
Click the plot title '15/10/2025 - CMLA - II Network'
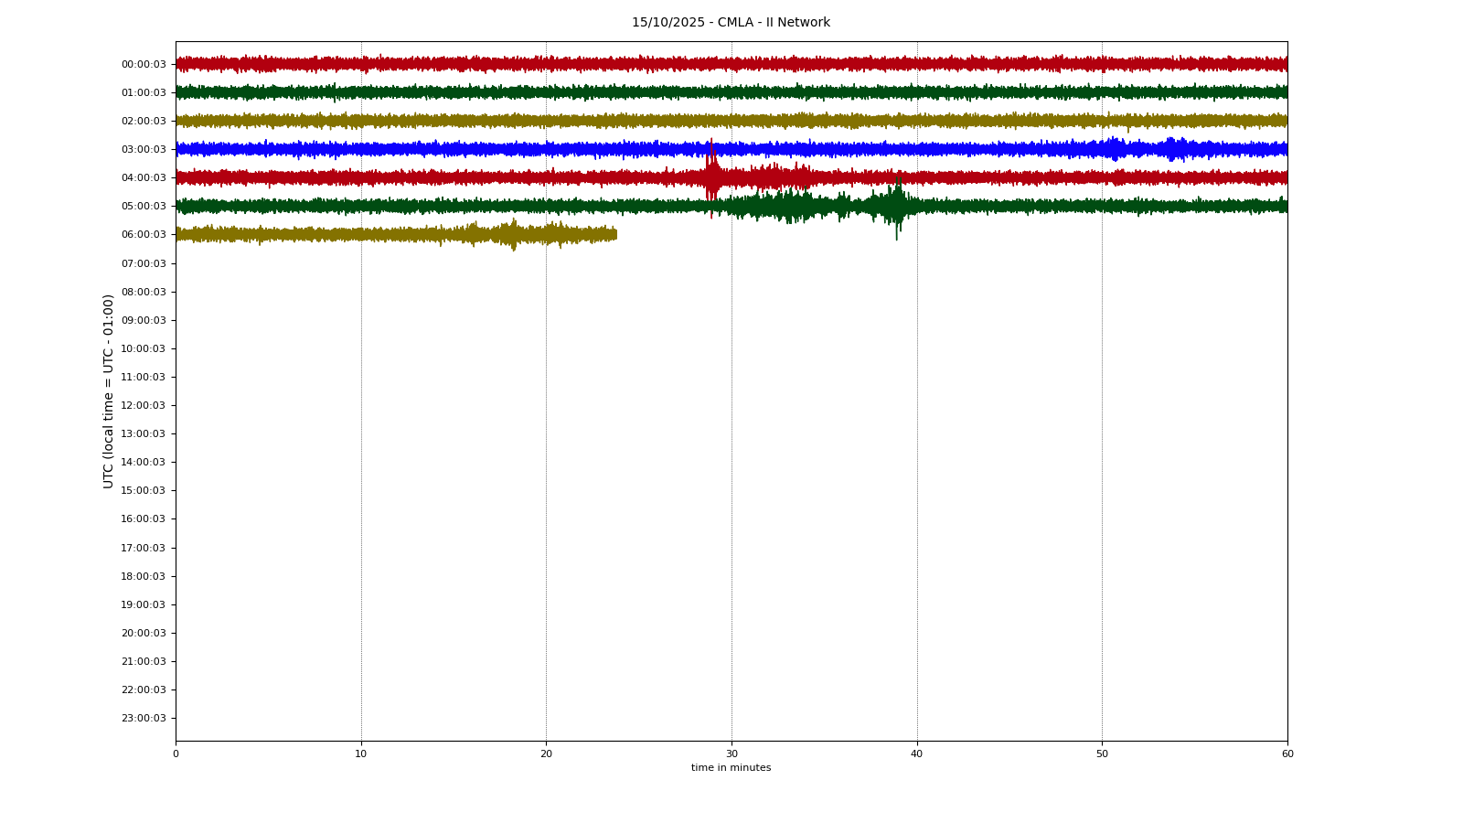coord(731,23)
